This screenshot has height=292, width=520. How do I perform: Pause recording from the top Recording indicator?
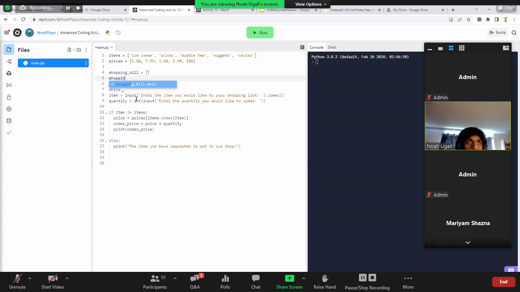68,8
